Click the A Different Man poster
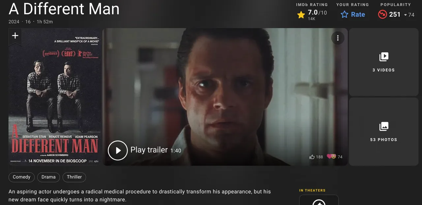This screenshot has width=422, height=205. pyautogui.click(x=55, y=96)
